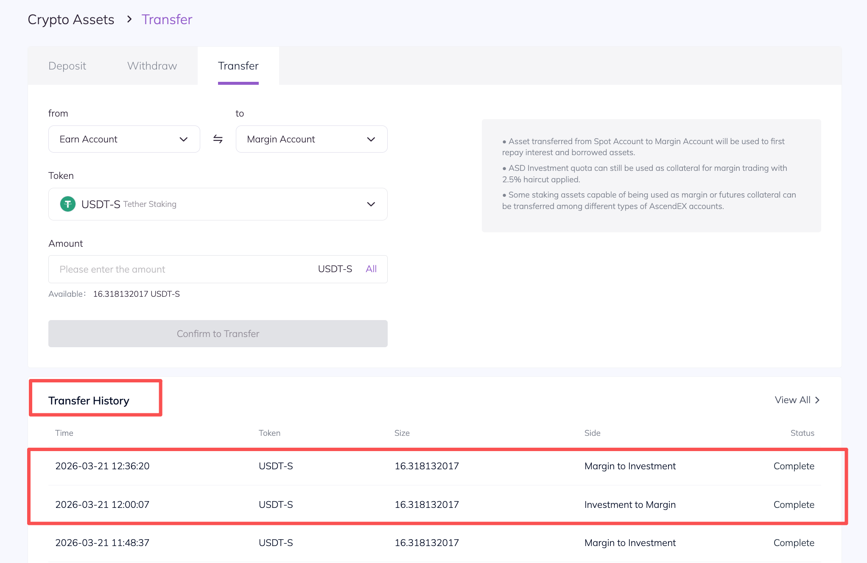Open the USDT-S Token selector dropdown

[x=218, y=204]
